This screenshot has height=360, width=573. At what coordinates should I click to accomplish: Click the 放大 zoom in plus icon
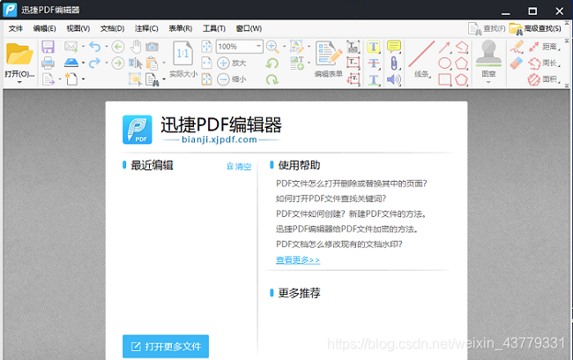tap(223, 63)
